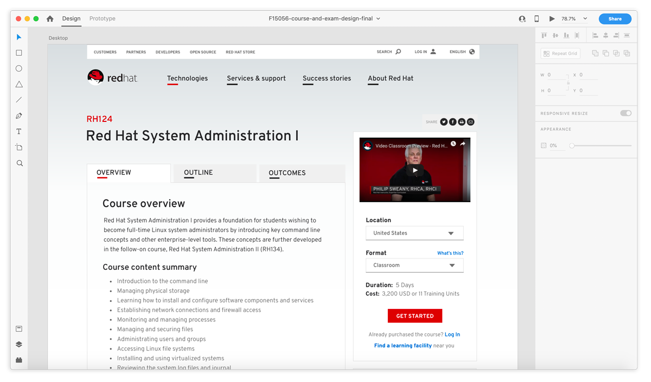
Task: Click the invite to document icon
Action: coord(522,18)
